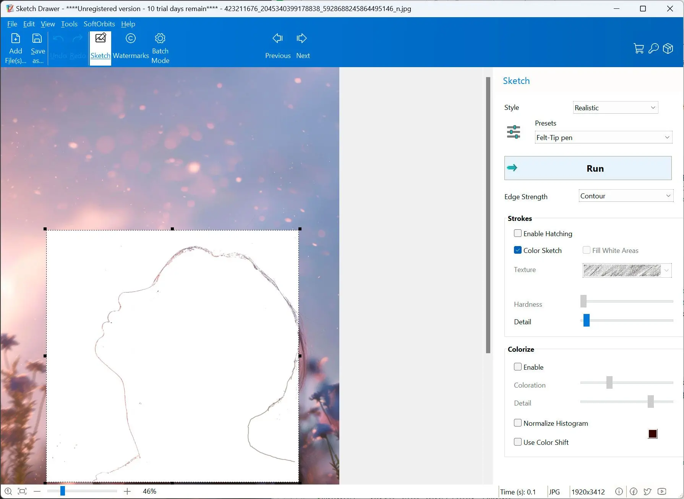Open the Presets dropdown showing Felt-Tip pen
Viewport: 684px width, 499px height.
tap(603, 137)
